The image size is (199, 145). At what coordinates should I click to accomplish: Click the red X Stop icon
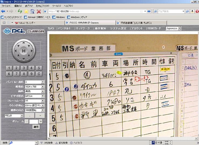coord(39,11)
